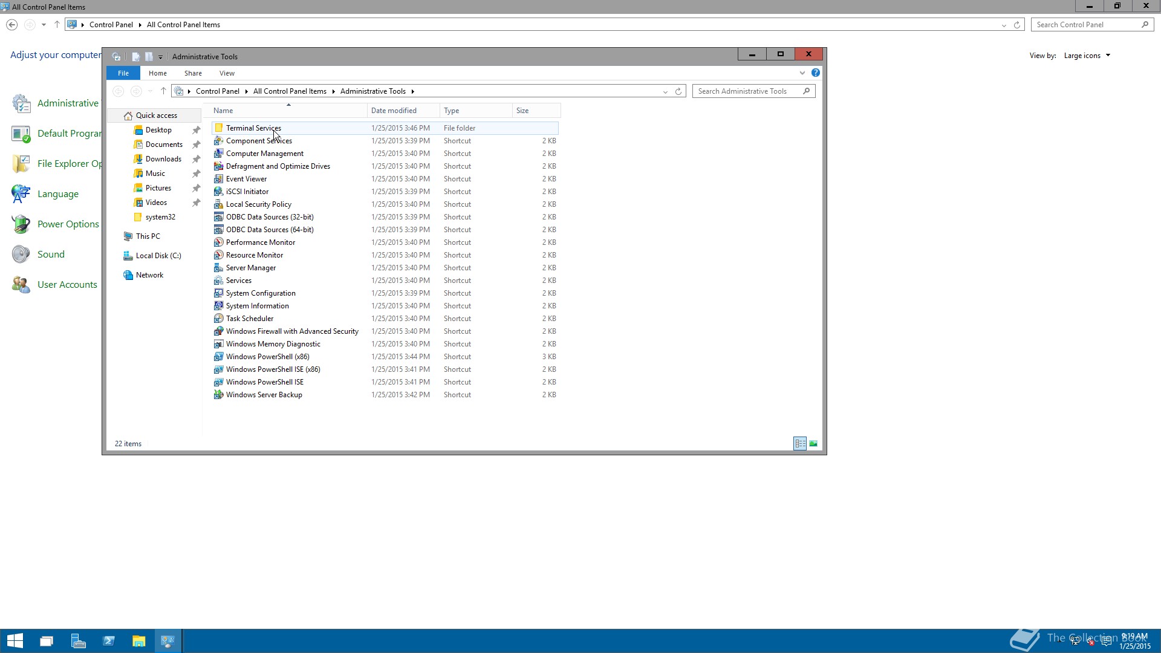
Task: Select Windows PowerShell (x86) icon
Action: click(x=219, y=357)
